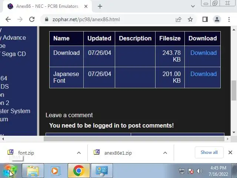Open Windows Explorer from taskbar

click(33, 171)
